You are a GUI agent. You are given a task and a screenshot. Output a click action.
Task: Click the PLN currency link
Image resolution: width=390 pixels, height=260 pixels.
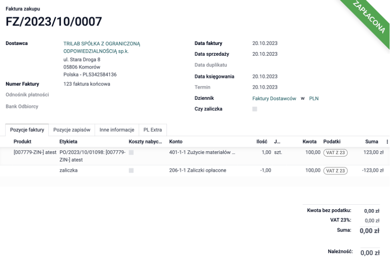(x=314, y=98)
